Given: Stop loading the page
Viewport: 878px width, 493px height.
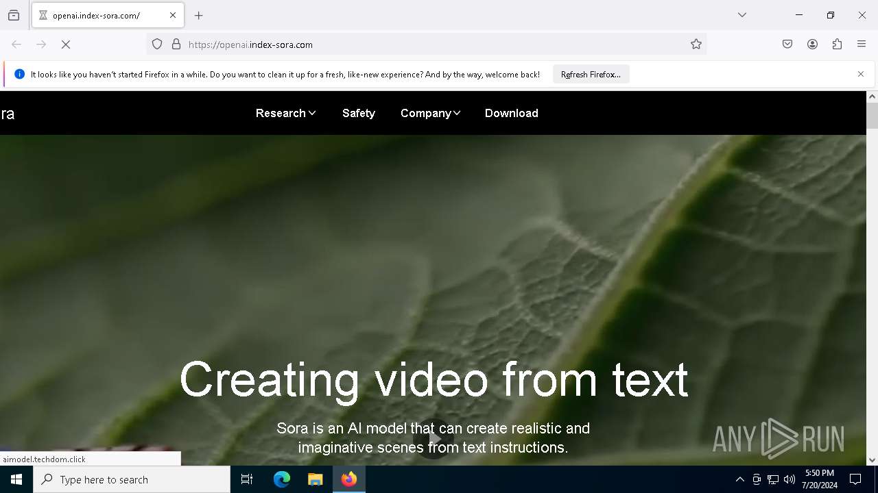Looking at the screenshot, I should point(66,45).
